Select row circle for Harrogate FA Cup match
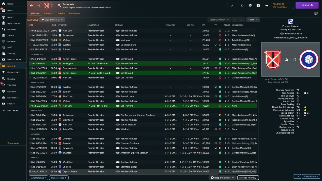 click(x=30, y=64)
